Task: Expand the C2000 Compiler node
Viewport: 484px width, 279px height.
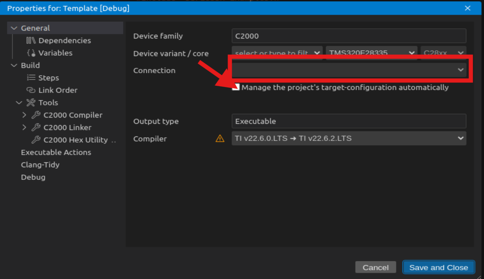Action: click(x=24, y=115)
